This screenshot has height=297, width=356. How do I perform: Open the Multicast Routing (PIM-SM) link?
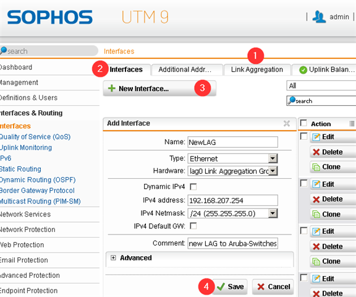pyautogui.click(x=40, y=201)
